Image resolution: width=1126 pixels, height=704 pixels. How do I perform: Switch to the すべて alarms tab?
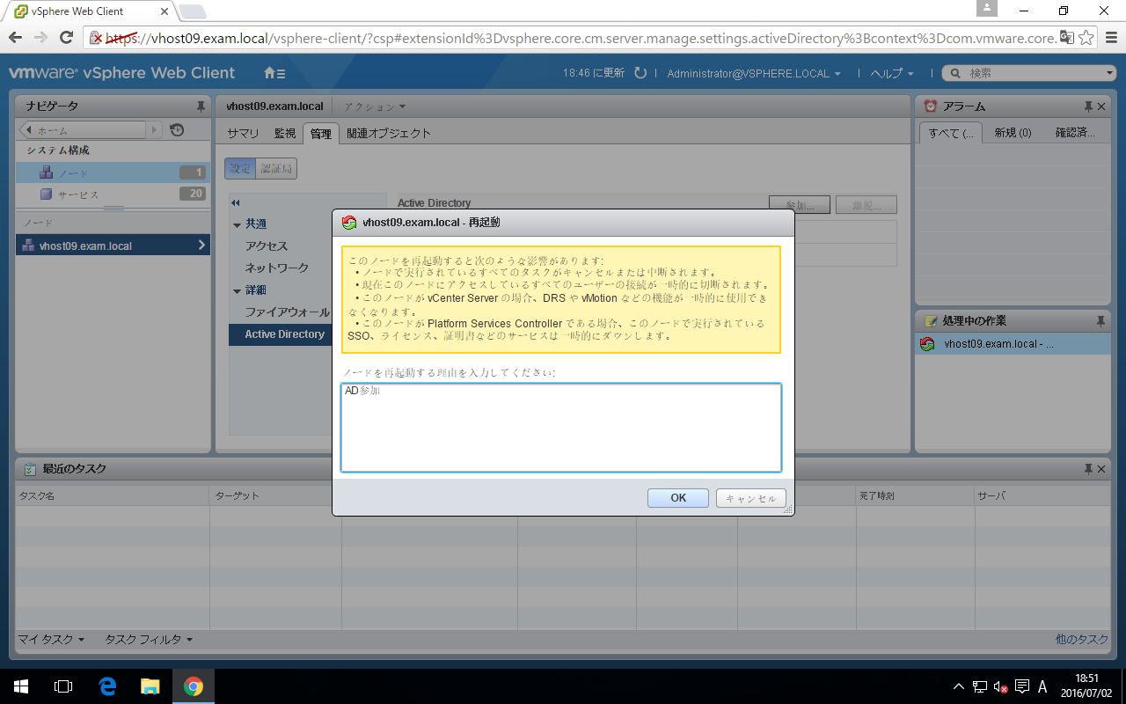point(950,133)
